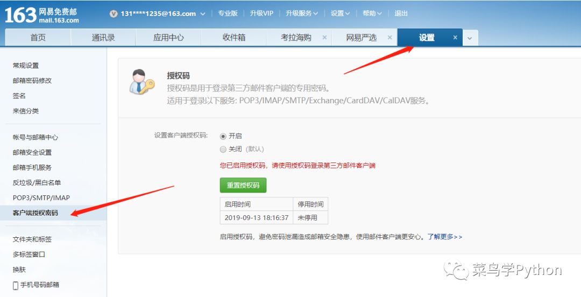Click the 授权码 user-with-key icon
The height and width of the screenshot is (297, 581).
(141, 82)
